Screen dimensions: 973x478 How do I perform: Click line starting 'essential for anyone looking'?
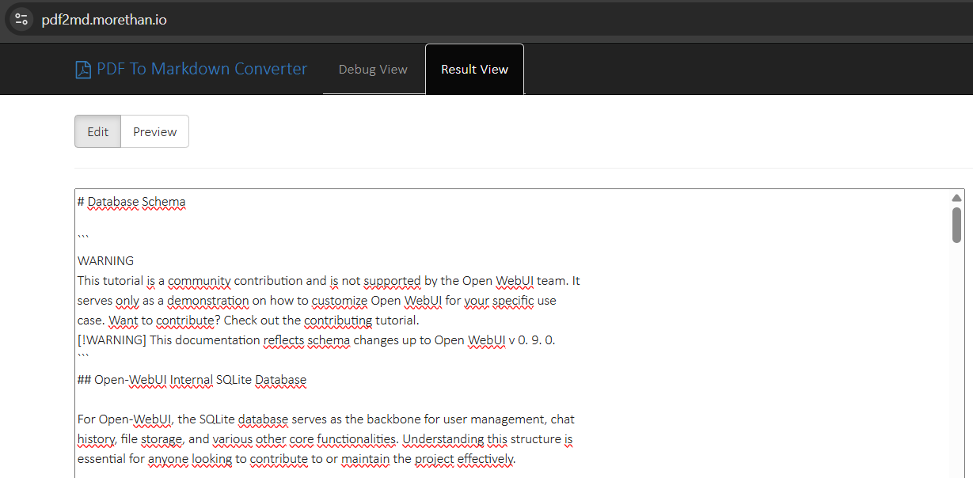click(x=296, y=459)
